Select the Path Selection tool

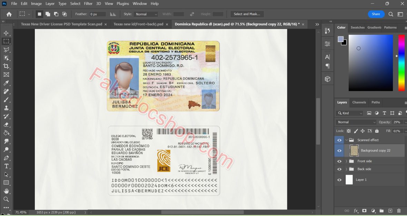[6, 174]
